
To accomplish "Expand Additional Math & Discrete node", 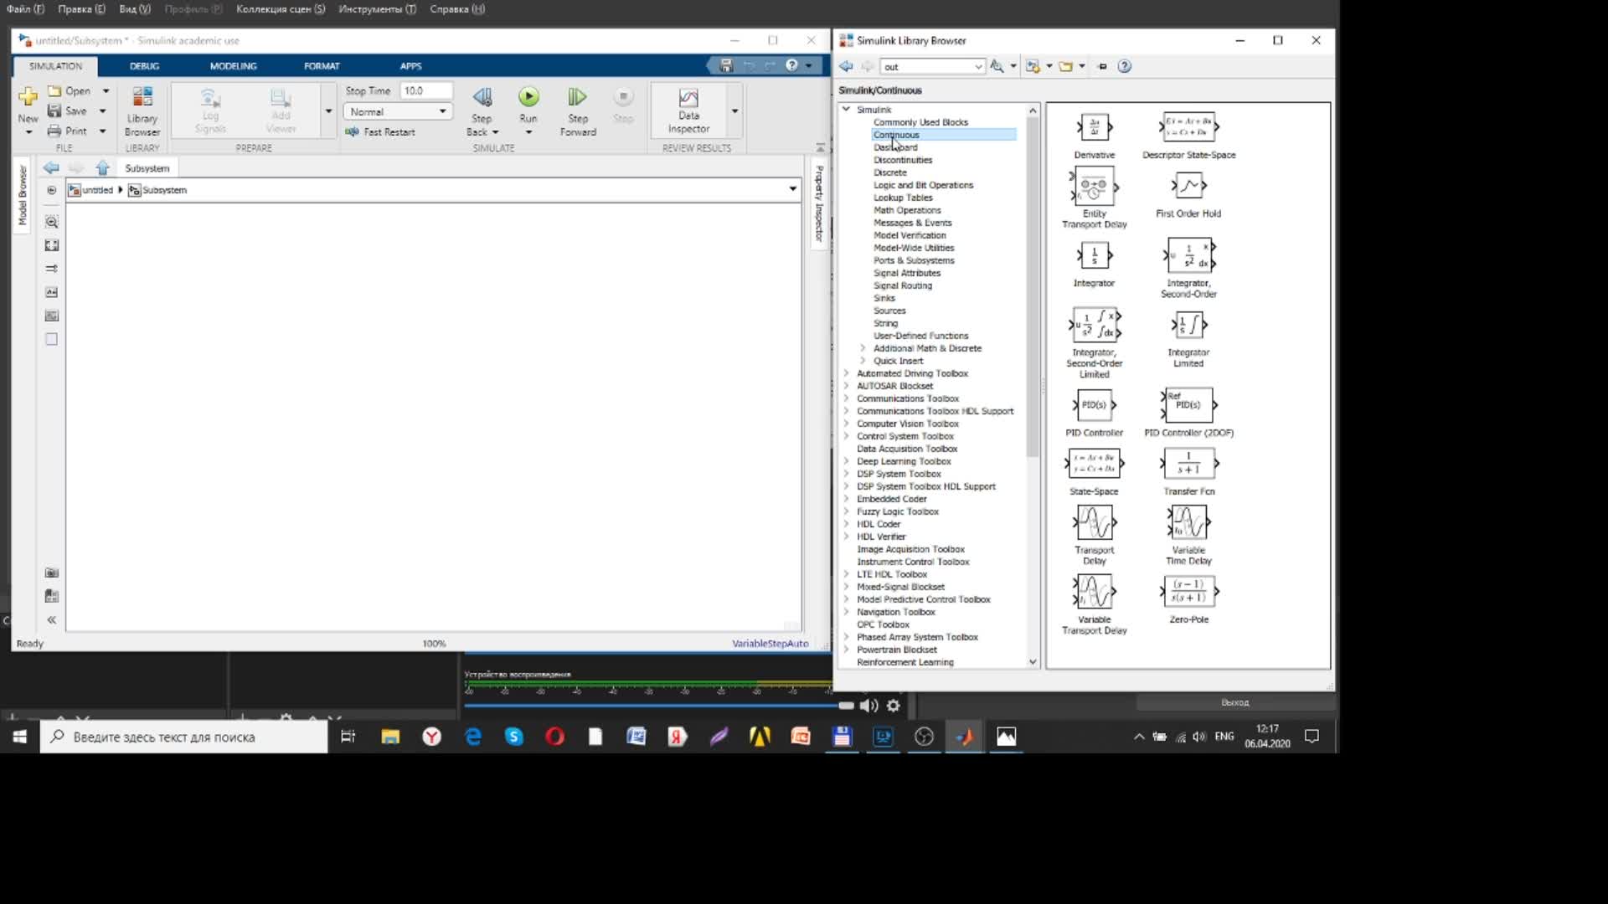I will (863, 347).
